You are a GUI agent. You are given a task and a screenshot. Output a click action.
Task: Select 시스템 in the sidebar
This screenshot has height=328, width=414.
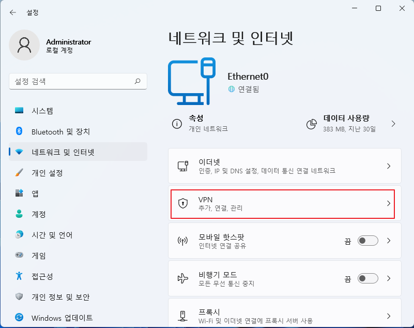coord(78,111)
